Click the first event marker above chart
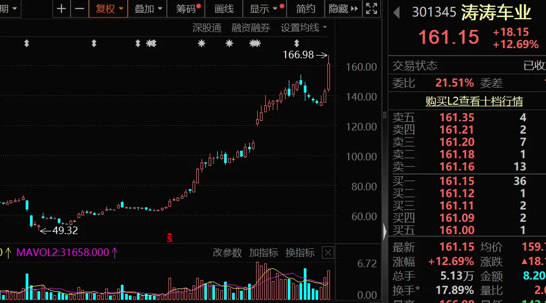 26,43
